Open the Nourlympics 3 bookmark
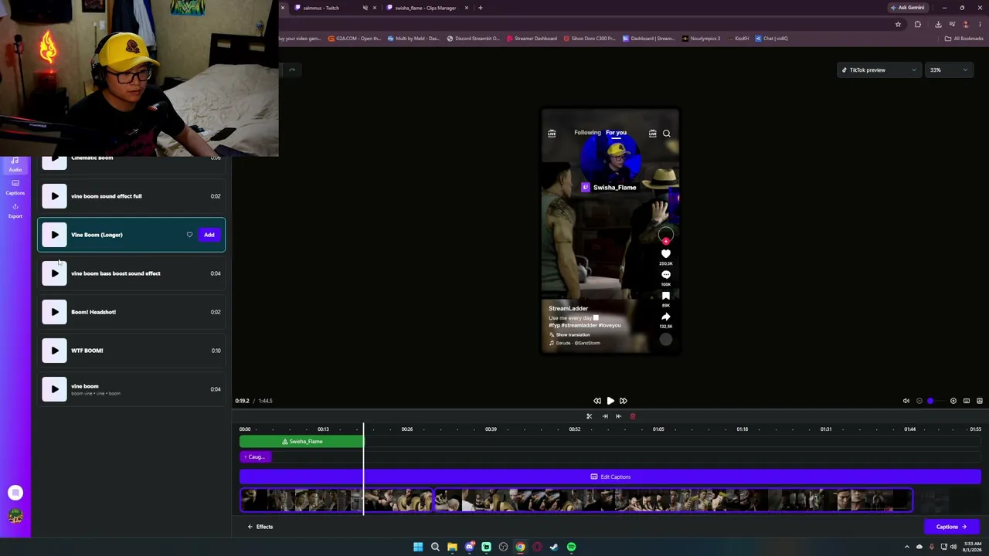The image size is (989, 556). tap(702, 39)
